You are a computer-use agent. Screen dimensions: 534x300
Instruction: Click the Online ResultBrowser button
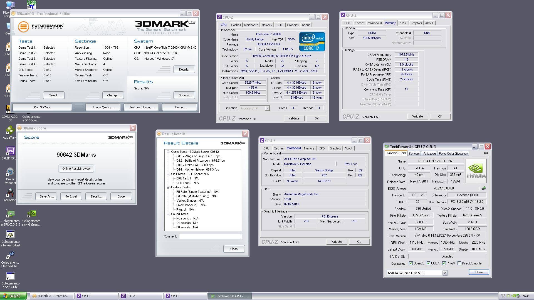tap(76, 169)
